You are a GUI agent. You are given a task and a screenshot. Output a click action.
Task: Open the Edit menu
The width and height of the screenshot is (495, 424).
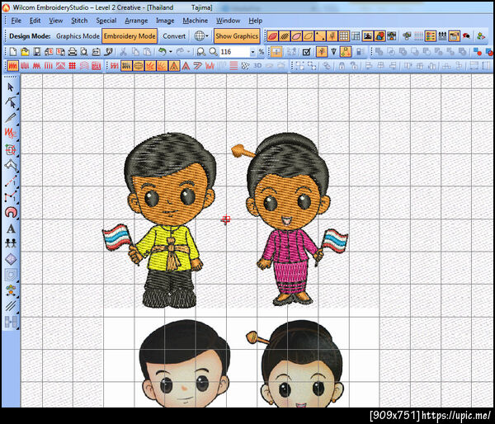coord(35,21)
